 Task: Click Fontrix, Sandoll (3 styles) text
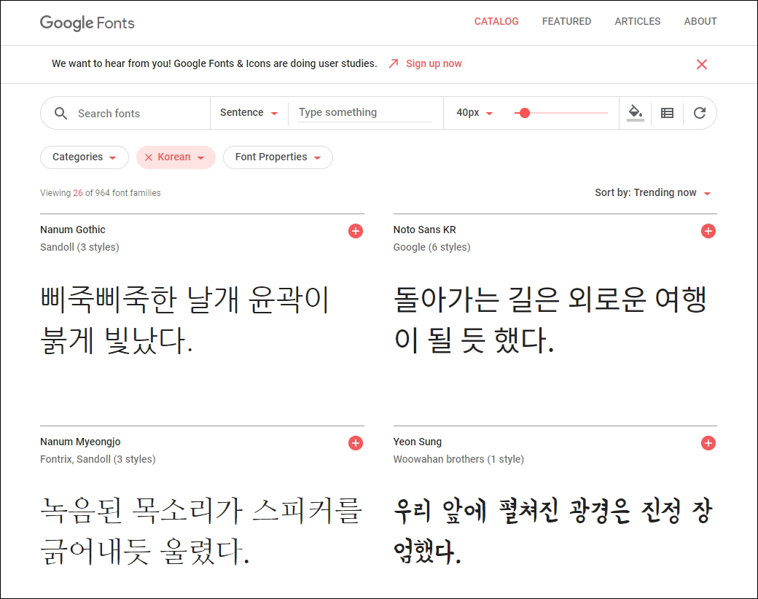coord(98,459)
